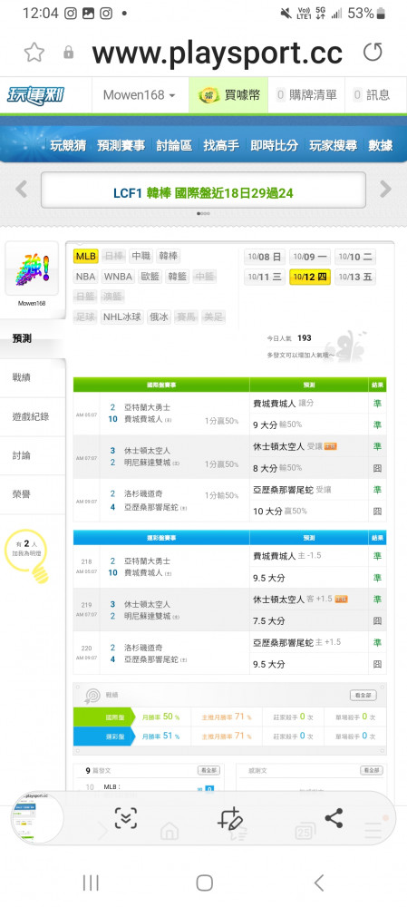Tap Android home navigation button
Viewport: 407px width, 907px height.
205,883
